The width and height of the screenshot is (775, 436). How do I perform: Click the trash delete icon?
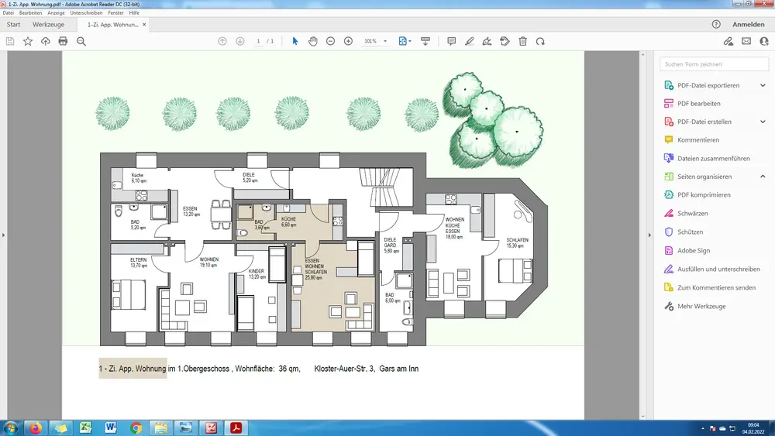tap(522, 41)
